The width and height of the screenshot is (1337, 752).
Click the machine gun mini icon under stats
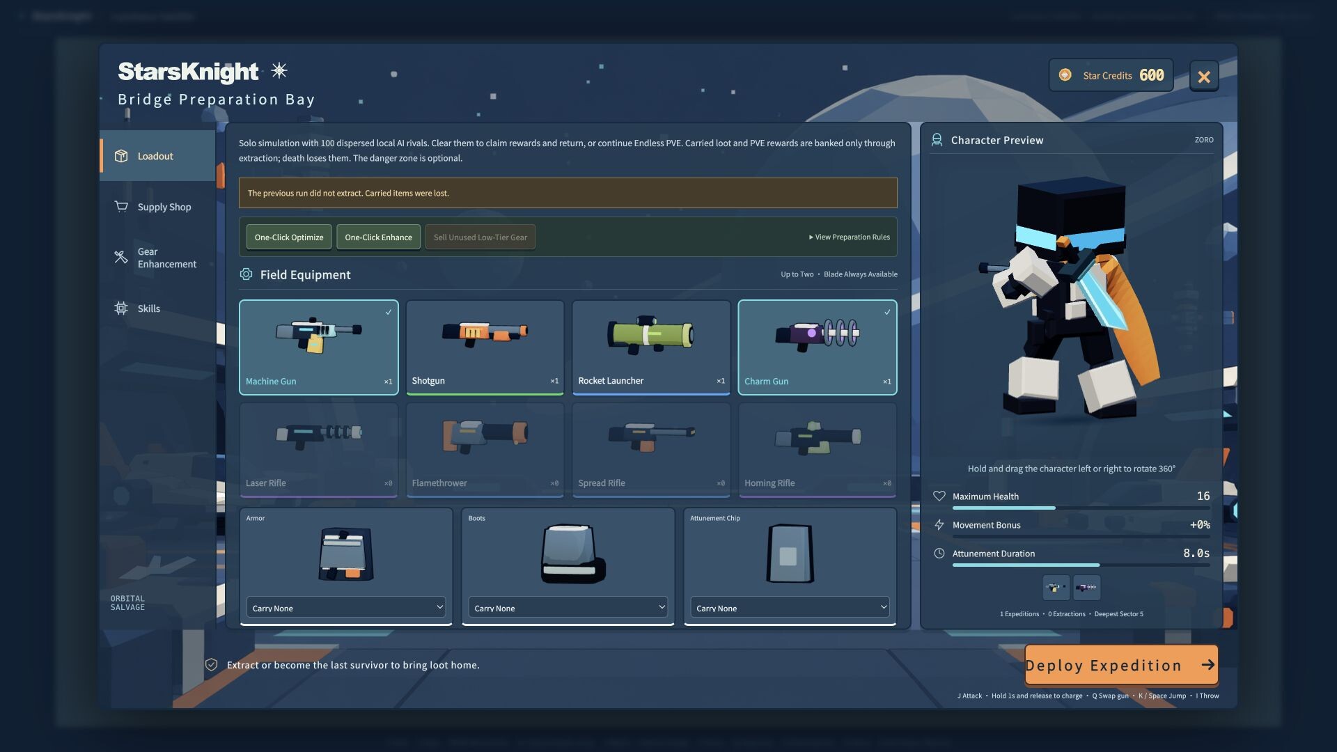(1056, 588)
